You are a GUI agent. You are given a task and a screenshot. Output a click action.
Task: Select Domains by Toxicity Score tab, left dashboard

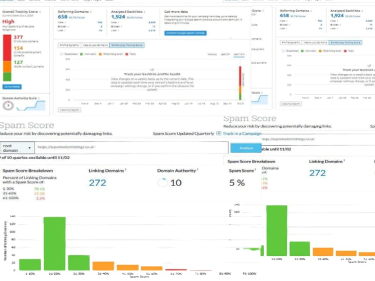click(x=127, y=45)
